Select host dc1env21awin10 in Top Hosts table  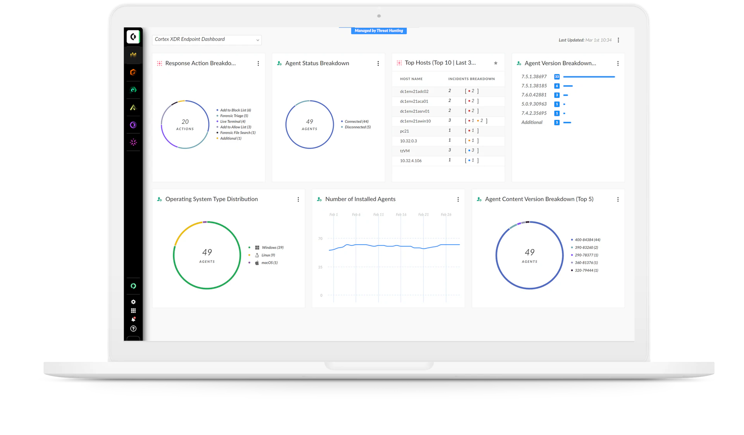coord(415,121)
